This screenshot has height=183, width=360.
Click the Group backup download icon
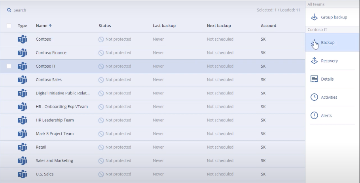coord(314,17)
